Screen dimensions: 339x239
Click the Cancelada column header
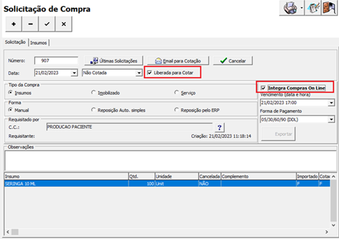(209, 177)
